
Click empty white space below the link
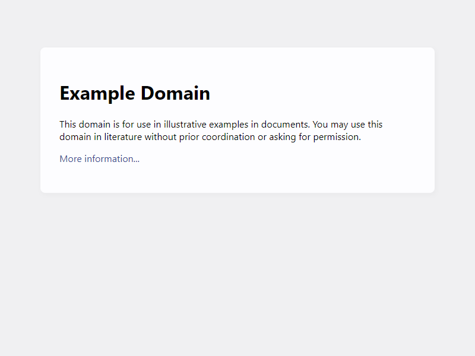coord(237,180)
